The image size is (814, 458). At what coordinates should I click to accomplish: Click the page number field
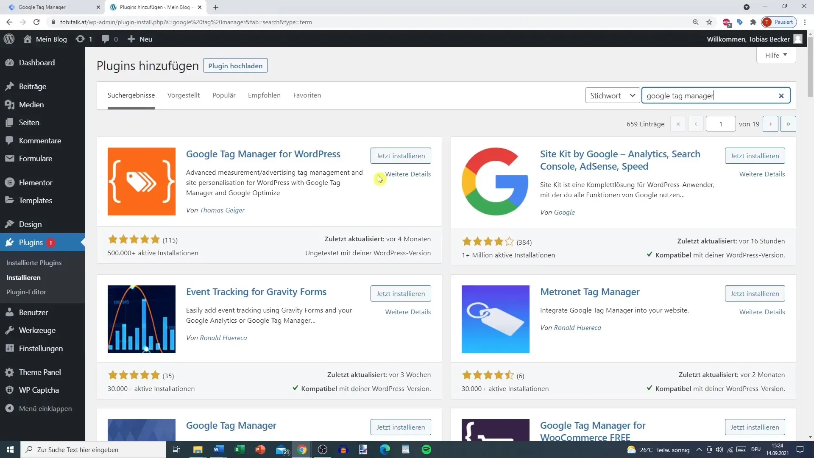[x=721, y=124]
